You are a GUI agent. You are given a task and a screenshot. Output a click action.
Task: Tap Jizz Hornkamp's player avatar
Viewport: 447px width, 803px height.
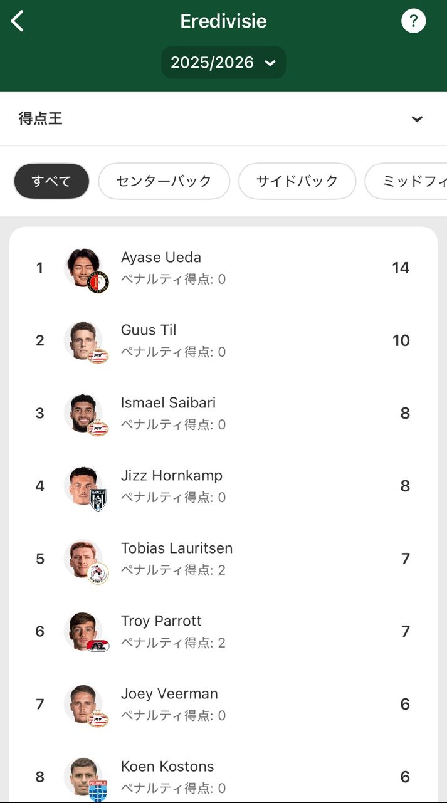click(84, 486)
